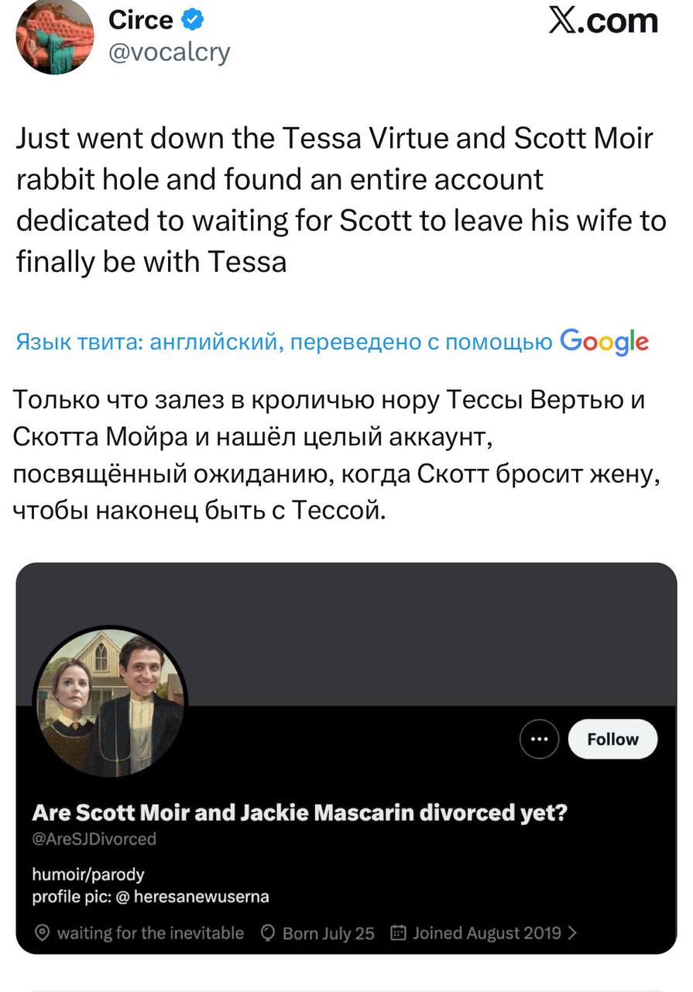693x992 pixels.
Task: Expand the chevron after Joined August 2019
Action: pos(572,933)
